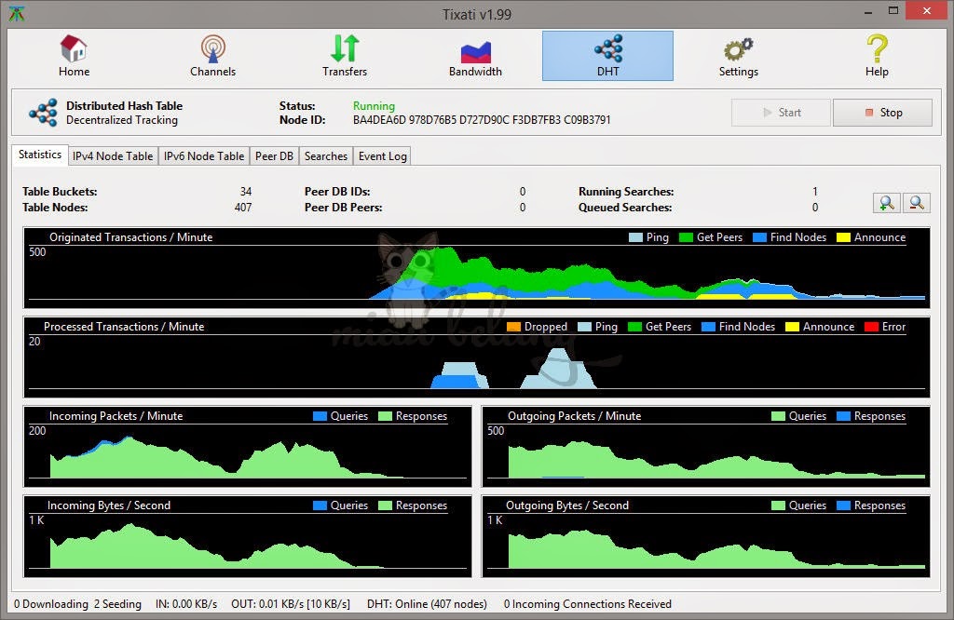Screen dimensions: 954x620
Task: Click the Incoming Bytes / Second title
Action: coord(109,505)
